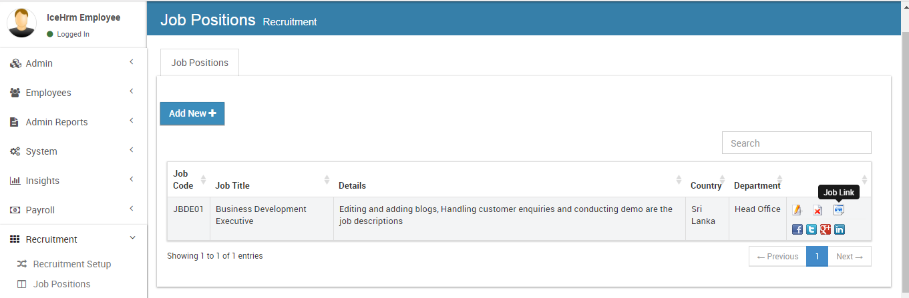
Task: Share job on Facebook icon
Action: [797, 229]
